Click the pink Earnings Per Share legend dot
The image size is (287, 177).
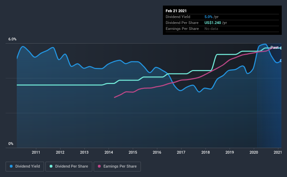99,166
